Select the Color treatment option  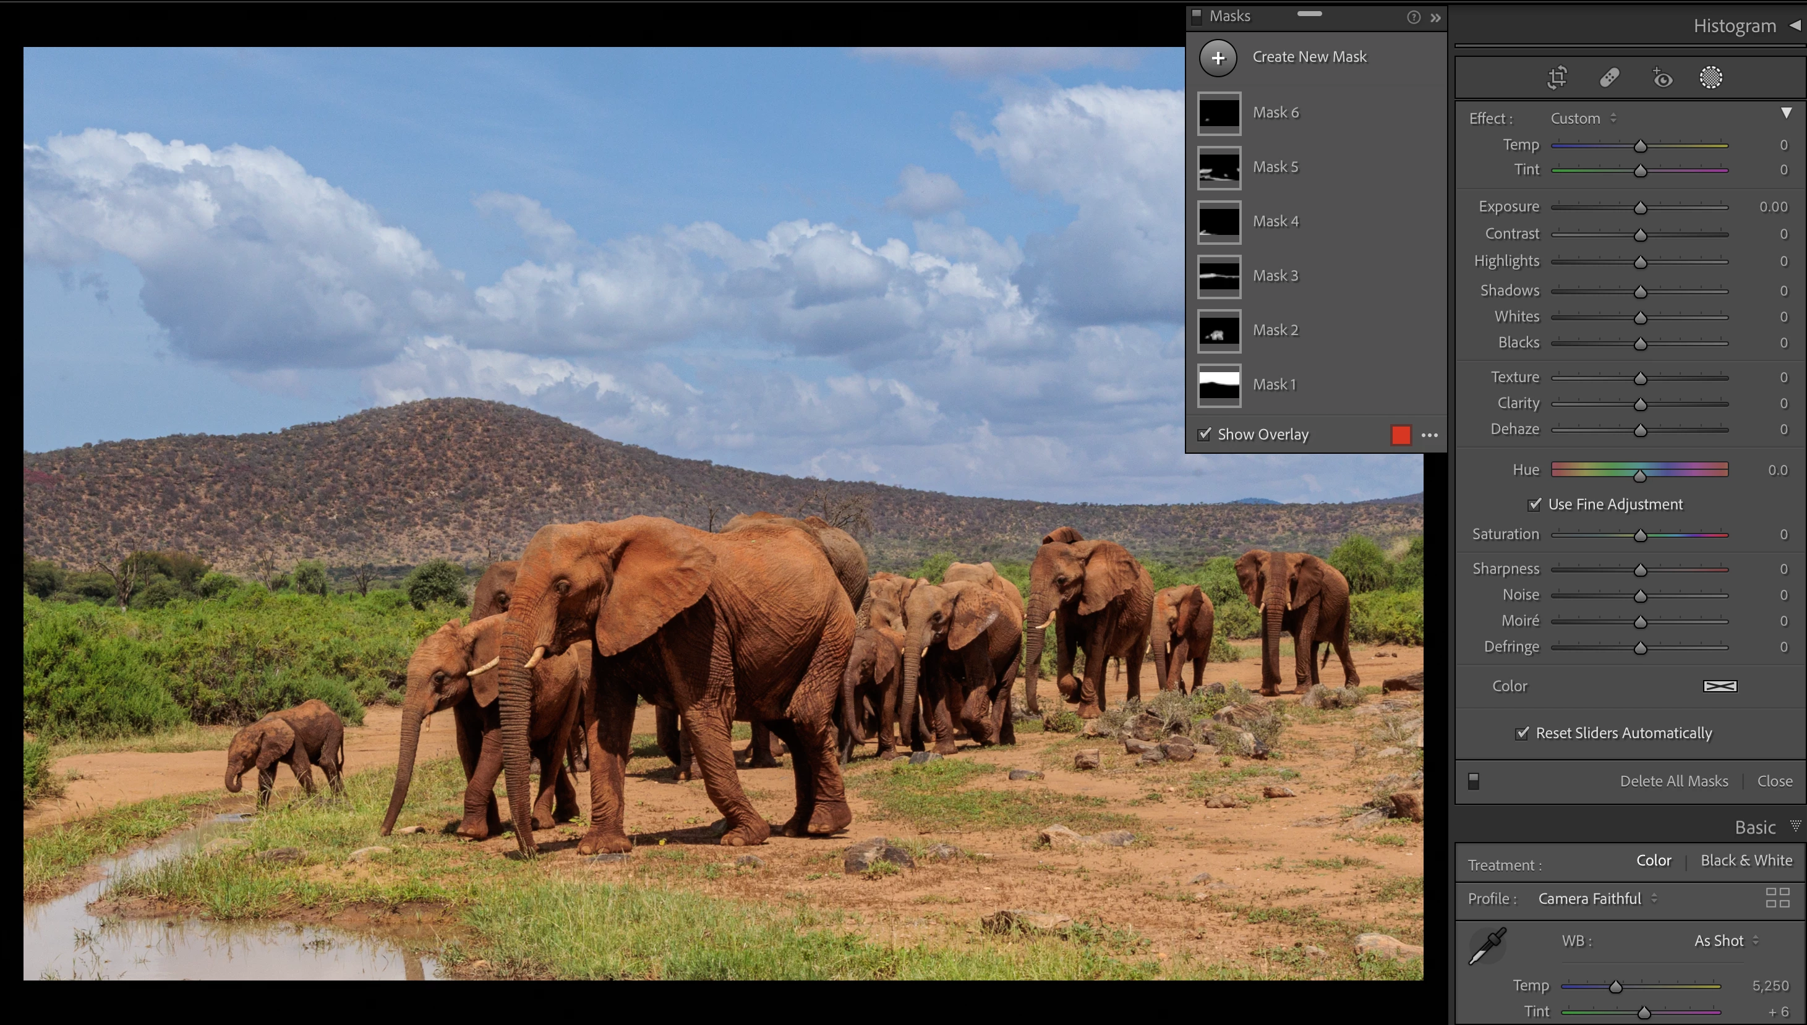click(1653, 861)
